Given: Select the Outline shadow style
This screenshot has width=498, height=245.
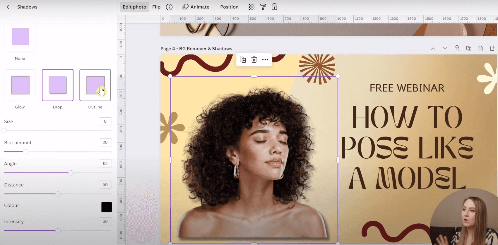Looking at the screenshot, I should click(95, 85).
